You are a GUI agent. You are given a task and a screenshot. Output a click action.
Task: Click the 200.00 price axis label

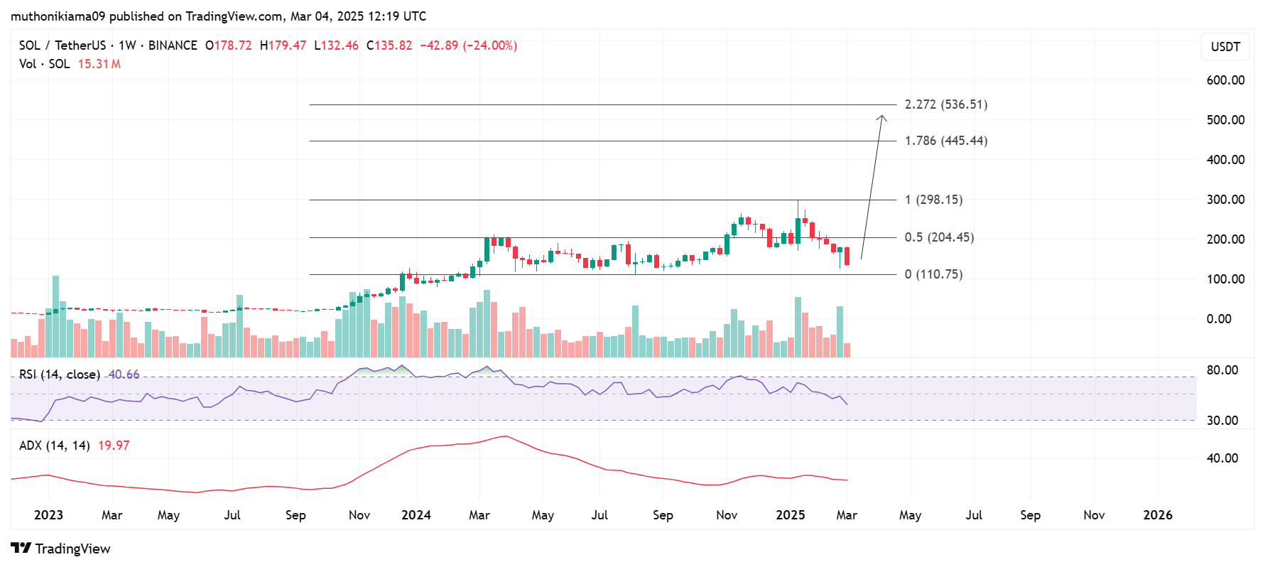(1226, 239)
